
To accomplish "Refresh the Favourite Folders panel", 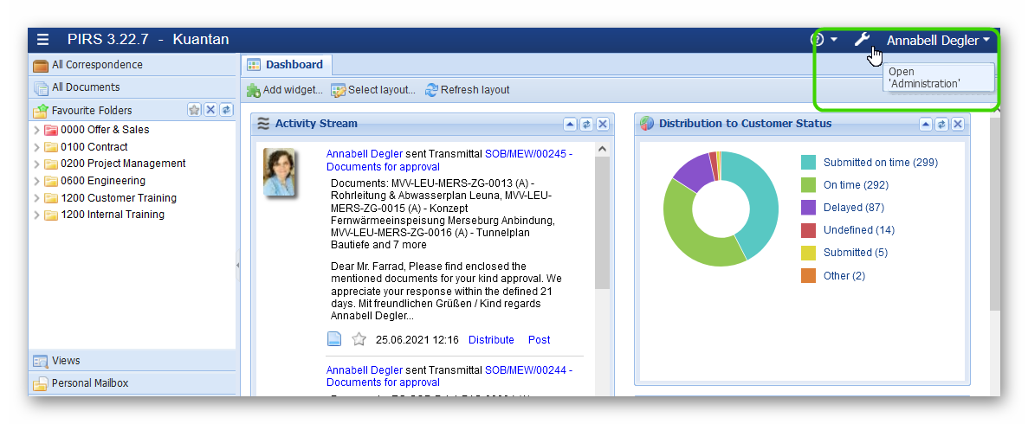I will (226, 110).
